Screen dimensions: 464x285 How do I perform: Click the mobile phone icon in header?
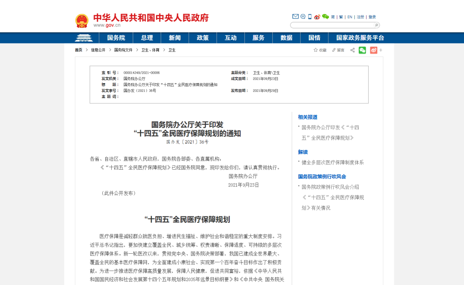(310, 17)
